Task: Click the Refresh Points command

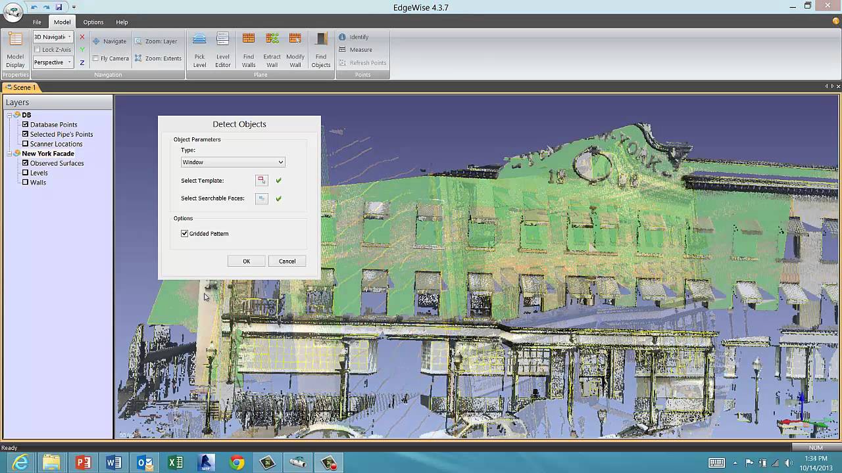Action: point(362,62)
